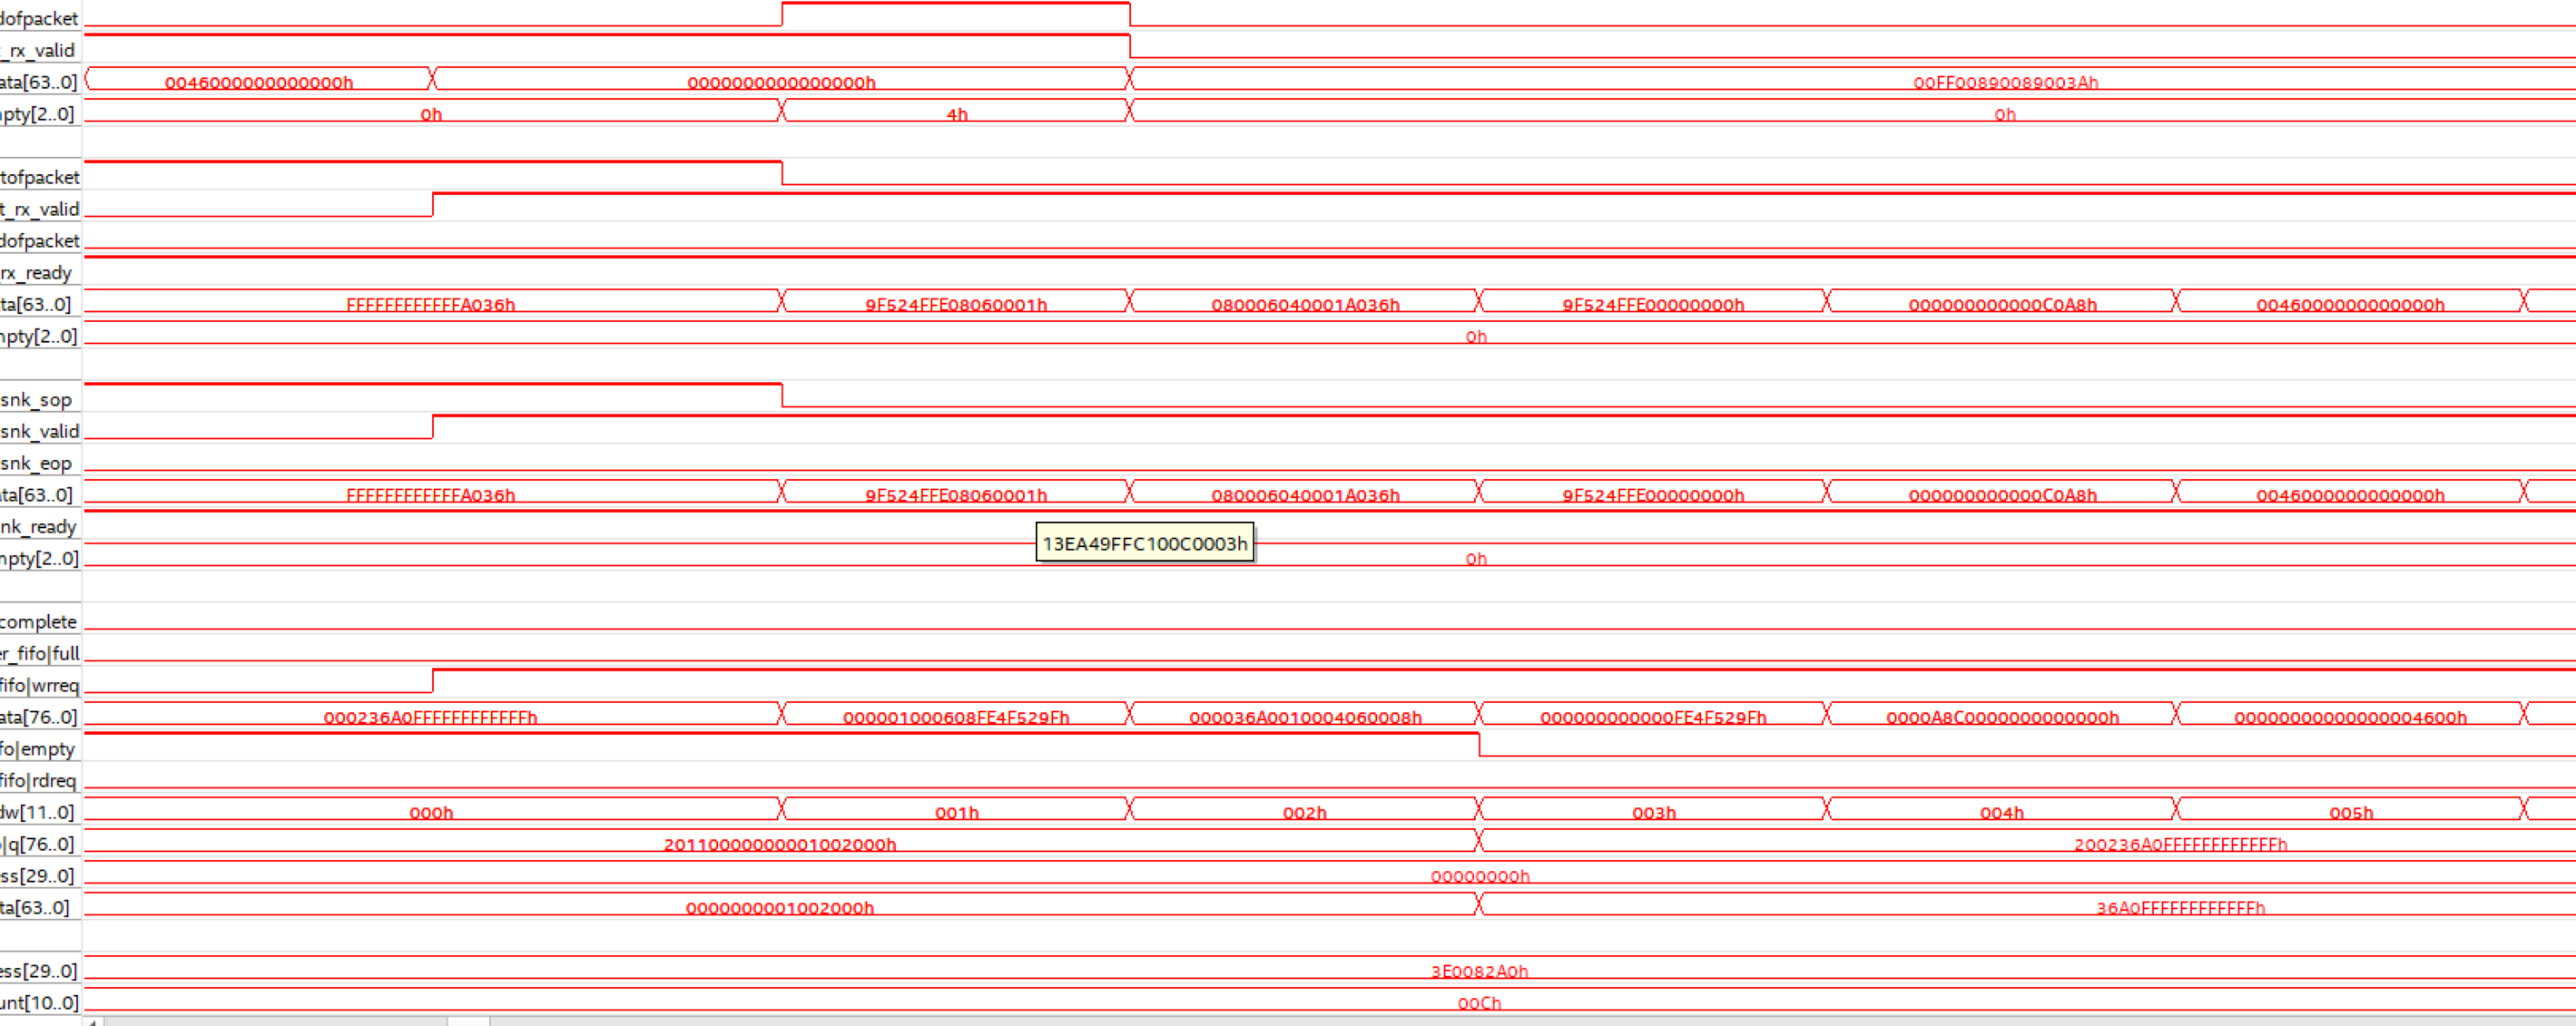Click FIFO data value 000001000608FE4F529Fh

click(956, 718)
